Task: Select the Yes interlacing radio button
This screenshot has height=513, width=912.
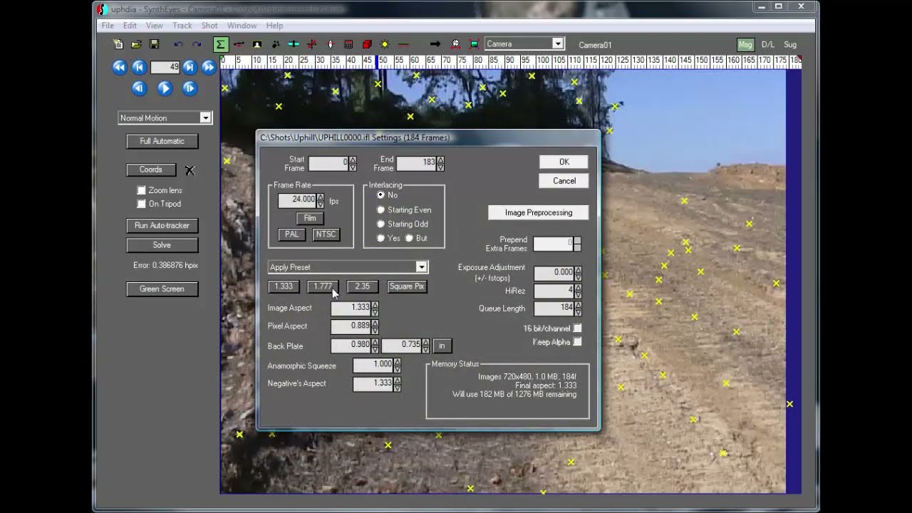Action: tap(380, 238)
